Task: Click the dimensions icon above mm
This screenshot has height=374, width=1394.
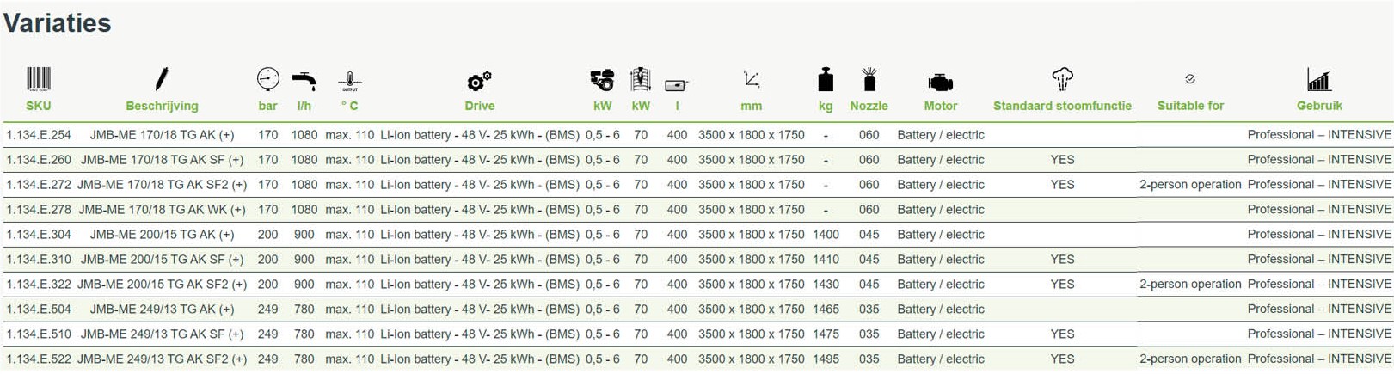Action: [751, 80]
